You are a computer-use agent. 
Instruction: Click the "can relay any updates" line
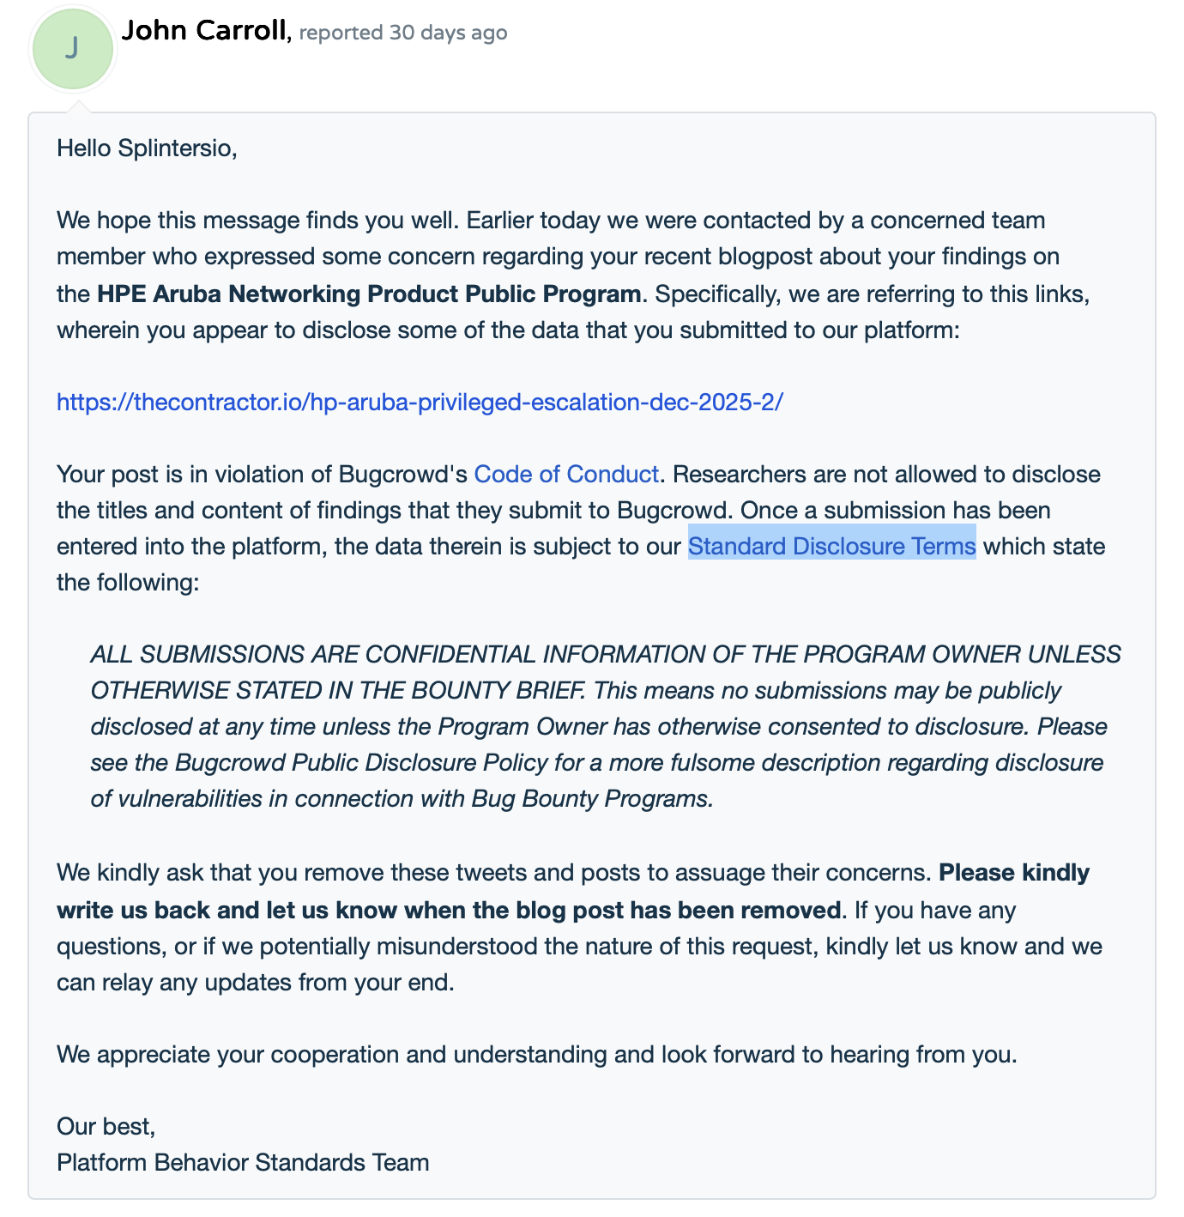point(255,982)
